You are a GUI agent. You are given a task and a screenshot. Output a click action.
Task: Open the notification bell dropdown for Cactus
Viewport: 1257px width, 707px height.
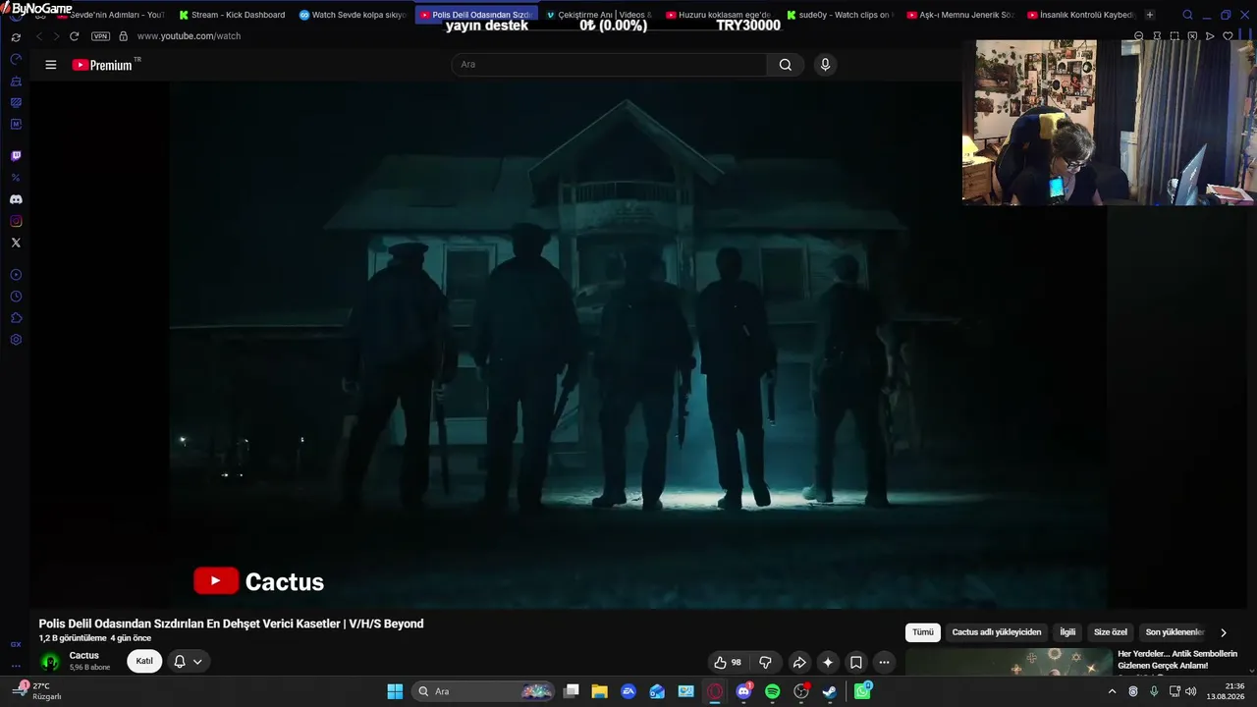188,661
